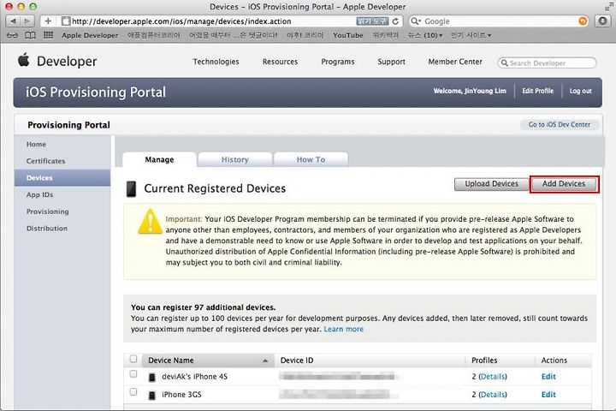Screen dimensions: 616x411
Task: Check the box for iPhone 3GS
Action: (x=133, y=391)
